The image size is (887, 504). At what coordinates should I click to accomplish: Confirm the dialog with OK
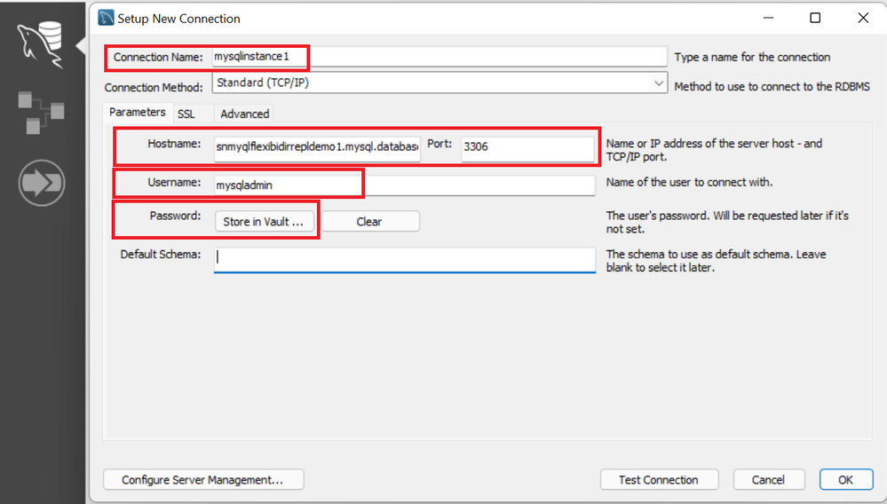tap(845, 480)
